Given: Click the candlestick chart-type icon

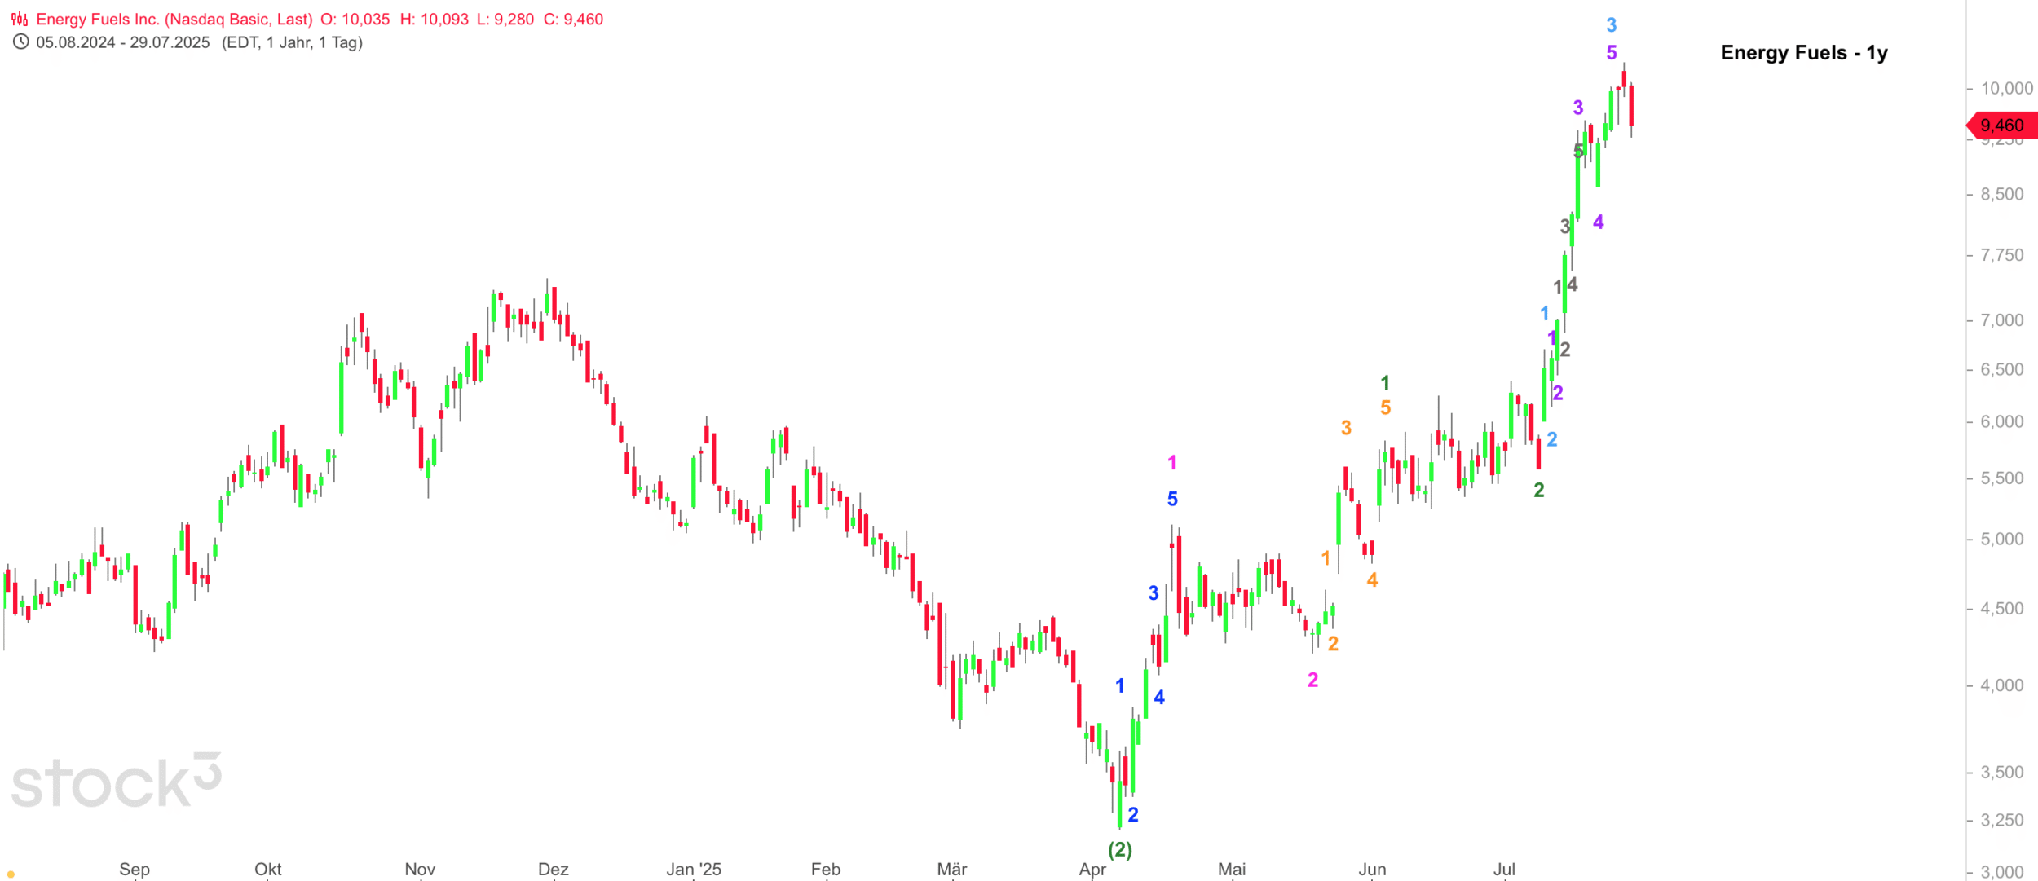Looking at the screenshot, I should [20, 19].
